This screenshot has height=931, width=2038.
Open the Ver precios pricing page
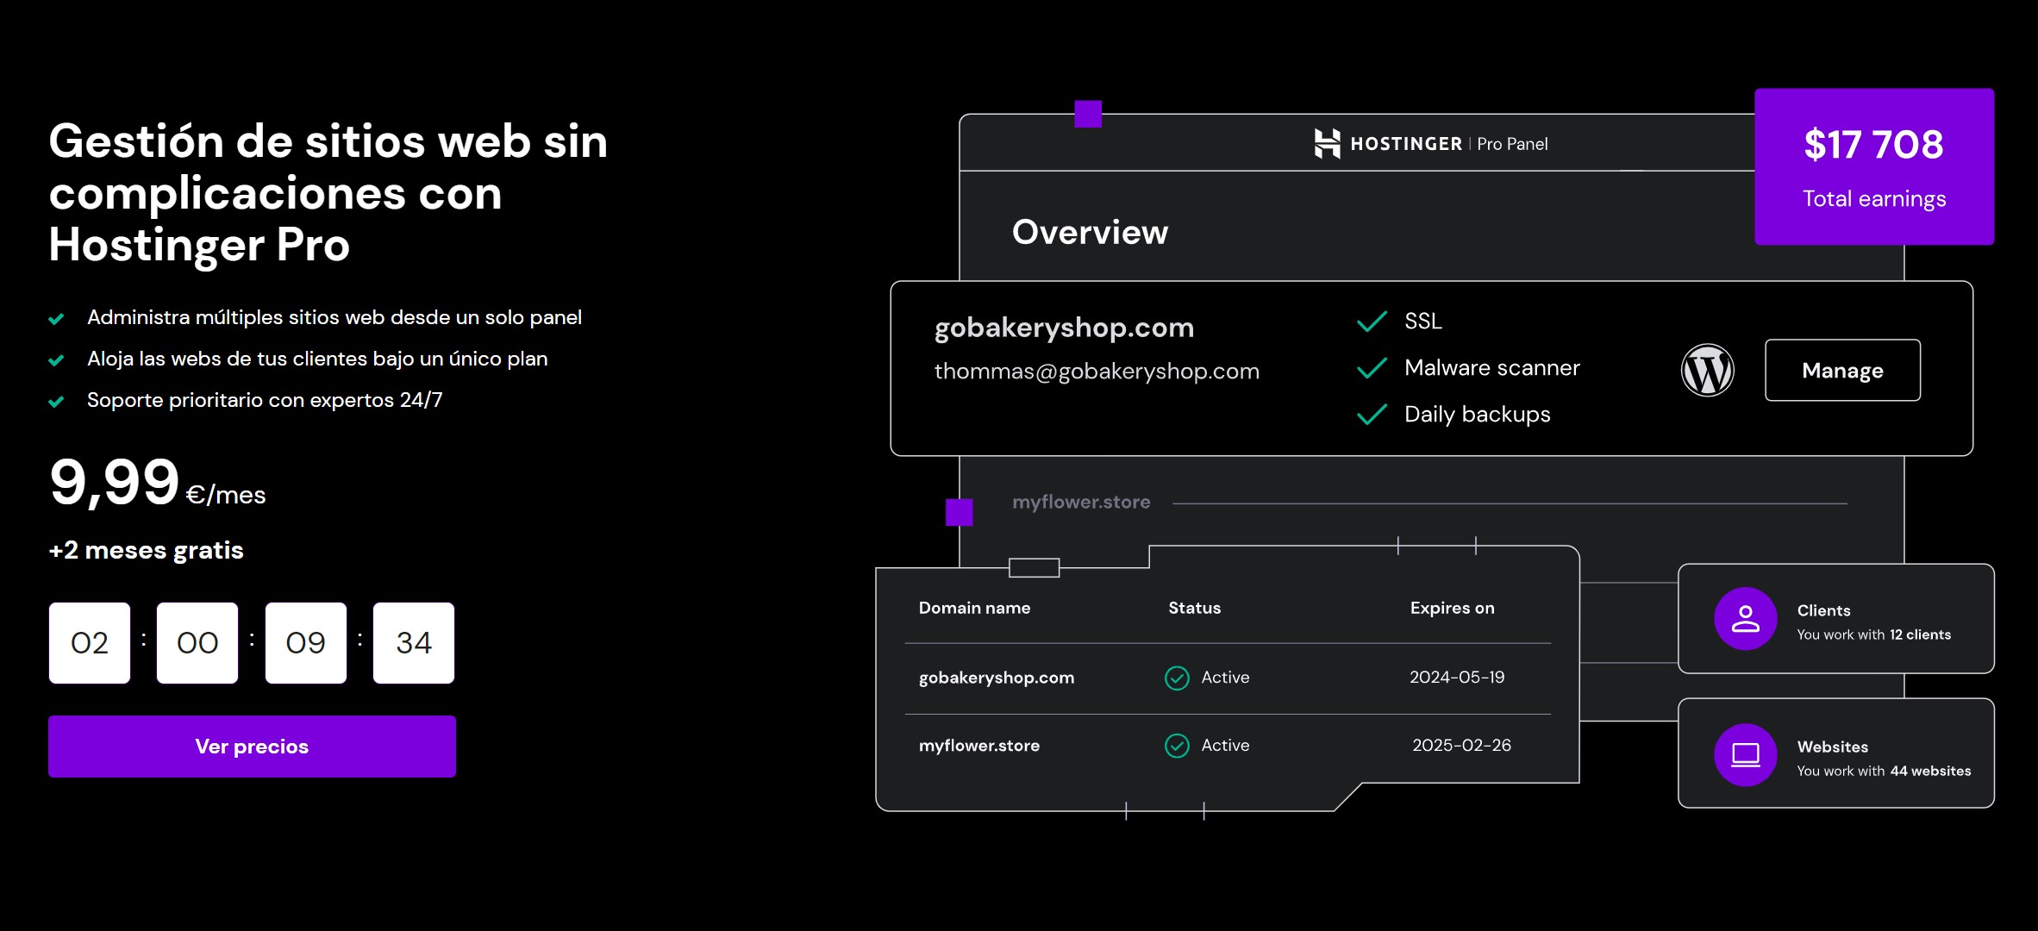pos(251,745)
